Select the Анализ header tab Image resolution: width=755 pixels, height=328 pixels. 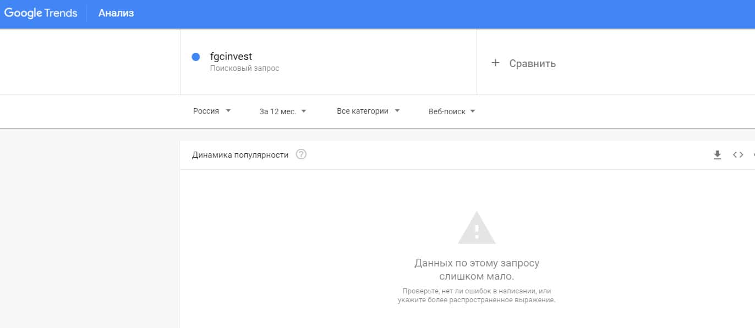116,13
